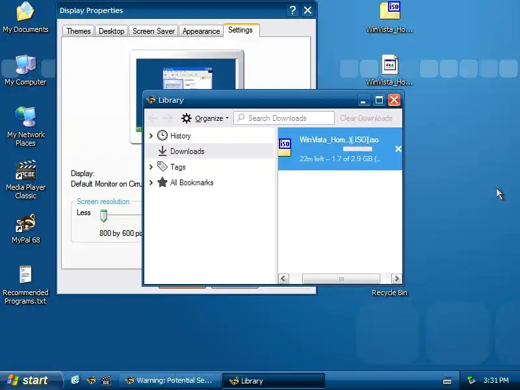This screenshot has width=520, height=390.
Task: Select Downloads in Library sidebar
Action: pyautogui.click(x=211, y=151)
